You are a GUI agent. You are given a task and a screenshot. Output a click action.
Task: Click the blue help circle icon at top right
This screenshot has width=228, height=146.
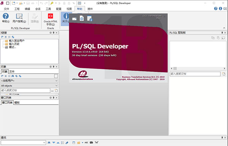[x=215, y=9]
